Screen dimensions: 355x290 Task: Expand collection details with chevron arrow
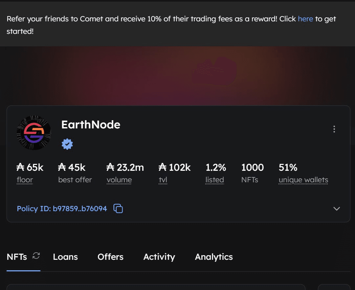[x=337, y=209]
